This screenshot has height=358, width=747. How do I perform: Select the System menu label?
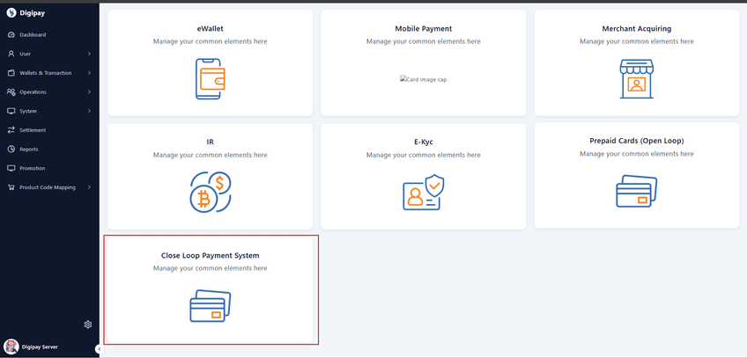(x=28, y=111)
